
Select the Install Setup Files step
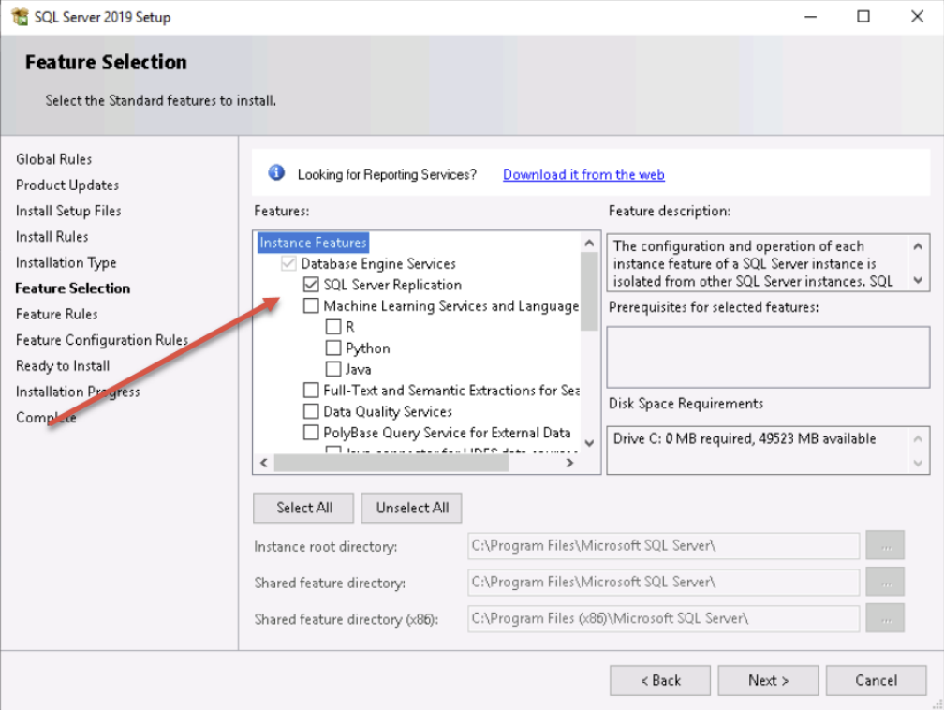coord(68,211)
